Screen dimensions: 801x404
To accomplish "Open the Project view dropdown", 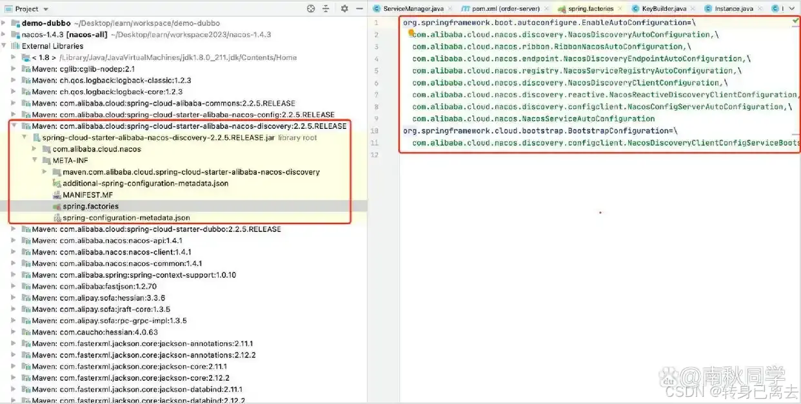I will [45, 9].
